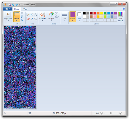
Task: Open the Paint application menu button
Action: 8,9
